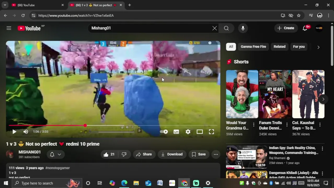Click the magnifier search button
The width and height of the screenshot is (334, 188).
tap(226, 28)
